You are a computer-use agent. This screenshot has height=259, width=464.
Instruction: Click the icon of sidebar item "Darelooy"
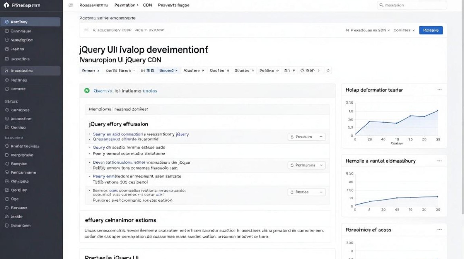pos(7,22)
